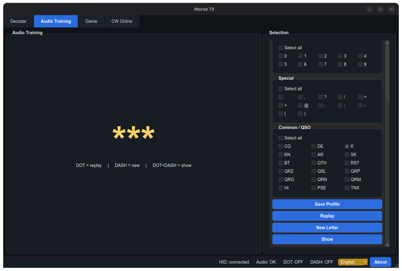Switch to the Decoder tab
Image resolution: width=402 pixels, height=271 pixels.
[19, 21]
